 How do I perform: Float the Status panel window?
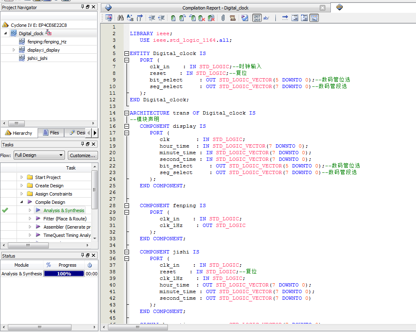click(x=88, y=256)
